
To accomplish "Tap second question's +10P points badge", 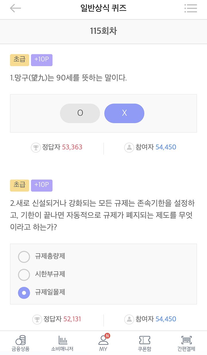I will click(42, 185).
